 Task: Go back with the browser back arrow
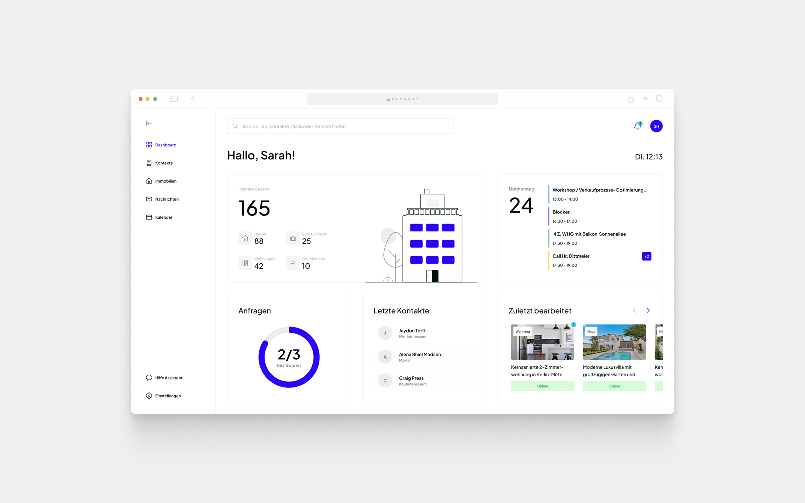[193, 99]
